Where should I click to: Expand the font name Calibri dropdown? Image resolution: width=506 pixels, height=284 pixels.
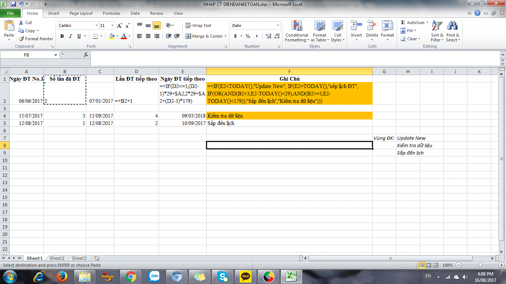click(96, 26)
